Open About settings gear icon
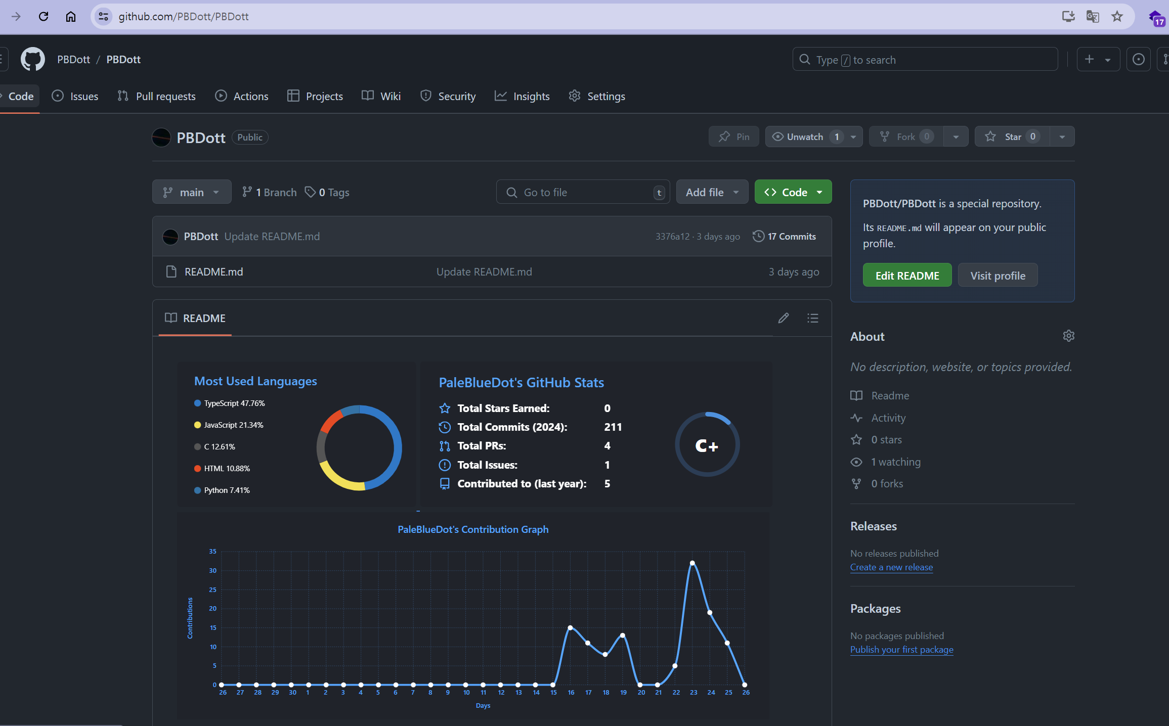 point(1068,336)
